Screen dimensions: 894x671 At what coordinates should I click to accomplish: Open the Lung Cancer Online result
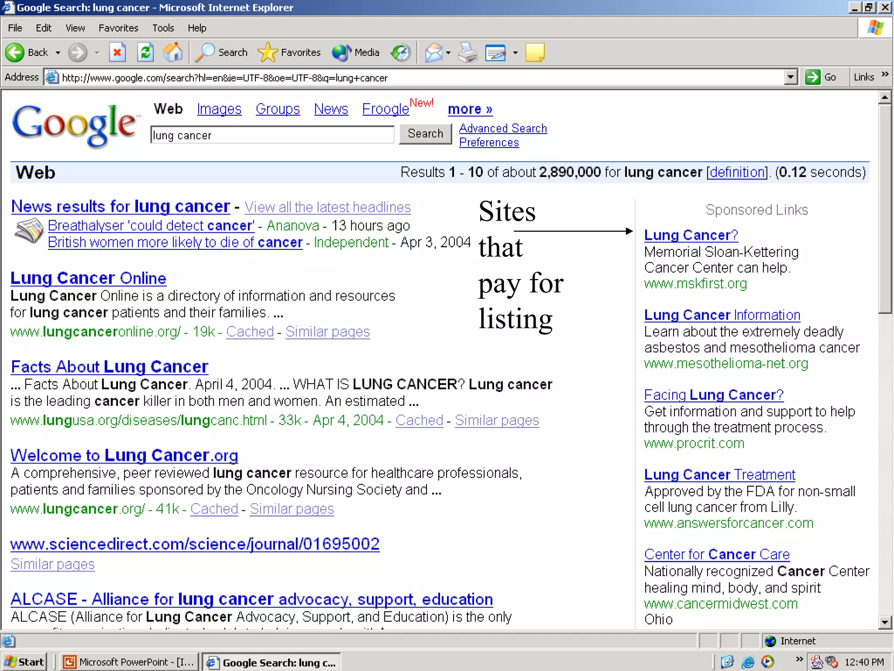88,278
